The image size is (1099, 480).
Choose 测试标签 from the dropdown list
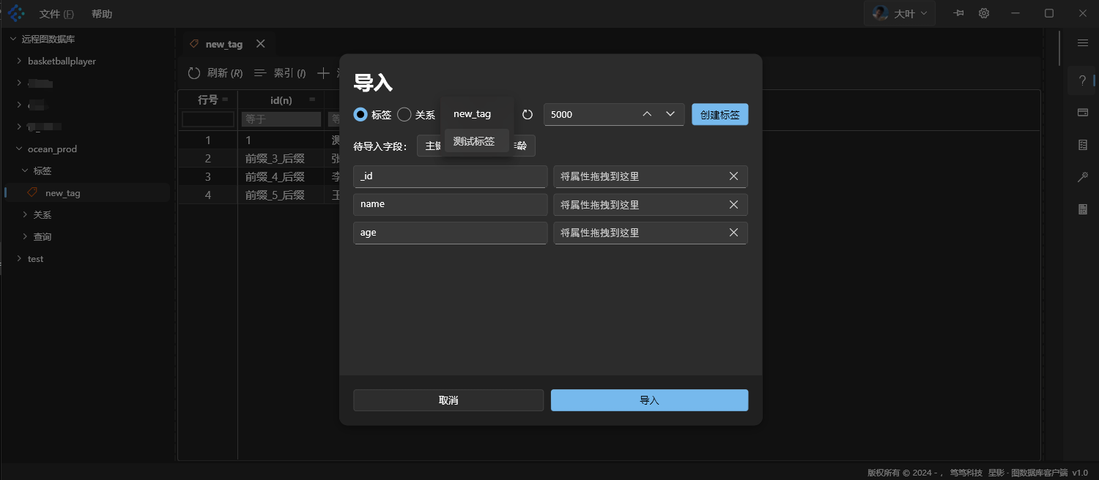coord(474,141)
